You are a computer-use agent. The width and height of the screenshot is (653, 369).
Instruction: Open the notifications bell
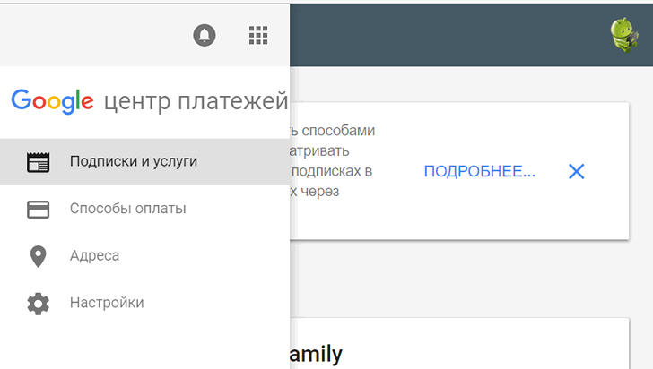click(205, 35)
